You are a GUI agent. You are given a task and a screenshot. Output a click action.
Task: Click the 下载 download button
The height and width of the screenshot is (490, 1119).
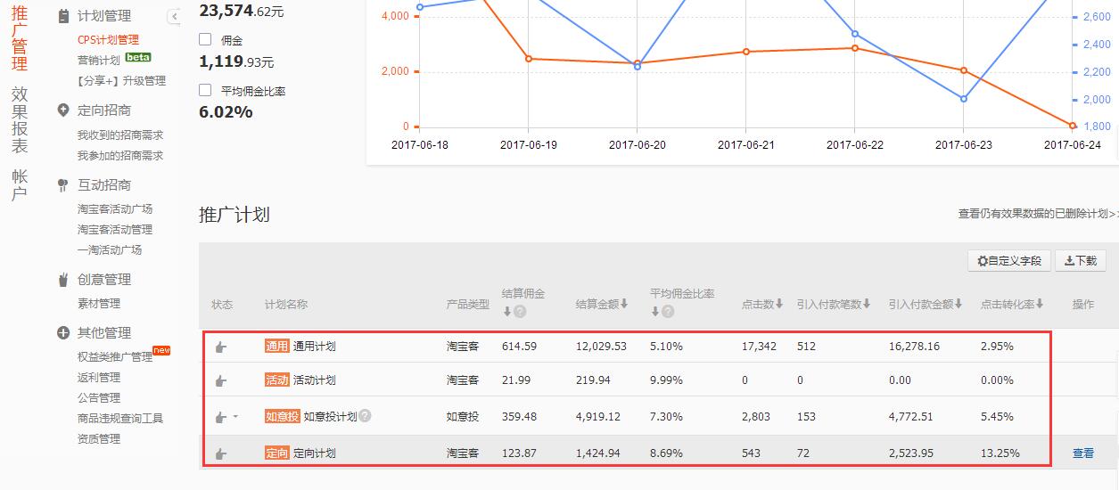click(x=1080, y=261)
